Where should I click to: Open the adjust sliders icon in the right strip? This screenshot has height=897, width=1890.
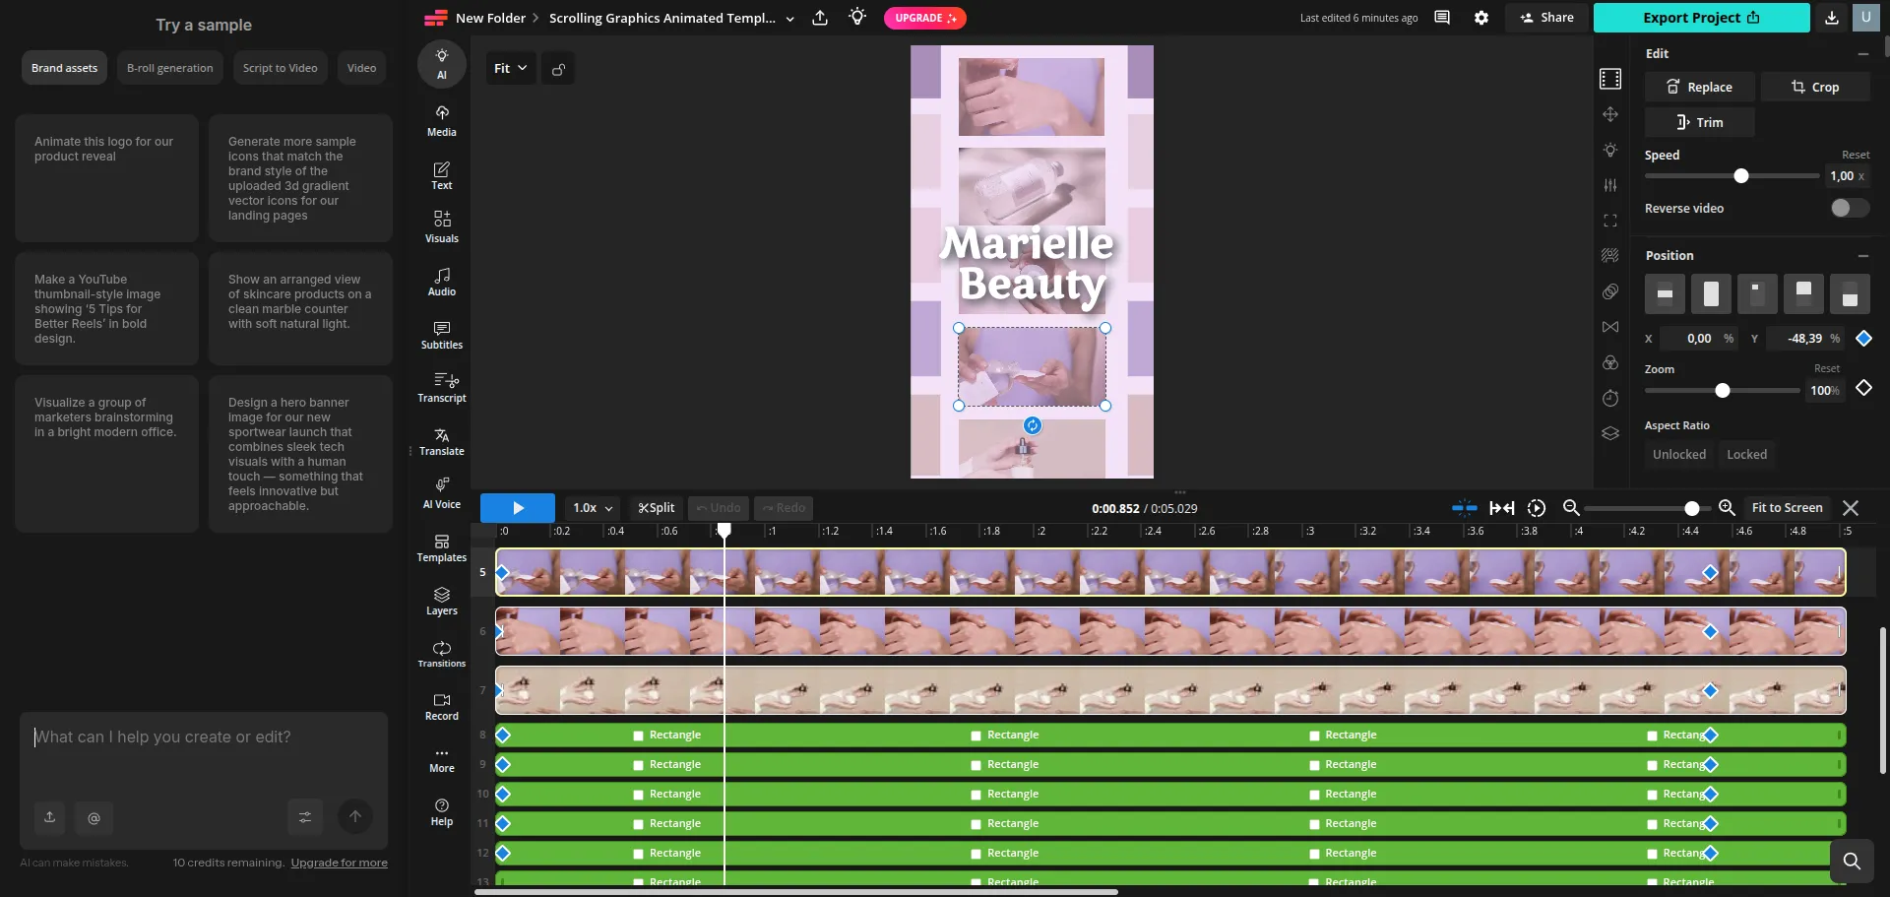(x=1610, y=185)
